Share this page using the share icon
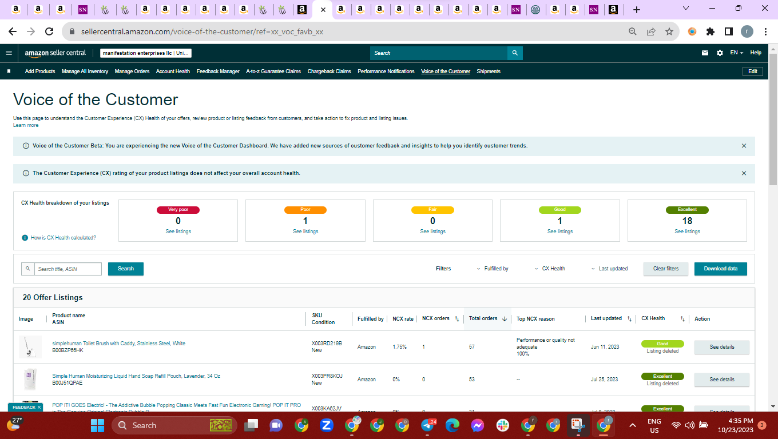Image resolution: width=778 pixels, height=439 pixels. coord(651,31)
